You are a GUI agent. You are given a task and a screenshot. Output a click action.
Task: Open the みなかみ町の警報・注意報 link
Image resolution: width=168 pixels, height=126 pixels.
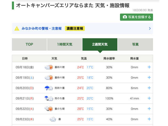click(x=41, y=29)
